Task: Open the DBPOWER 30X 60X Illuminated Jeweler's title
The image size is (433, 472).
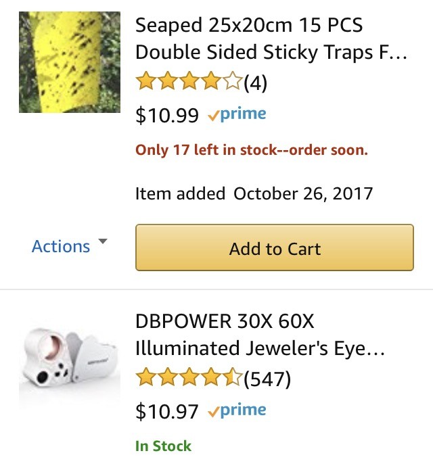Action: tap(260, 335)
